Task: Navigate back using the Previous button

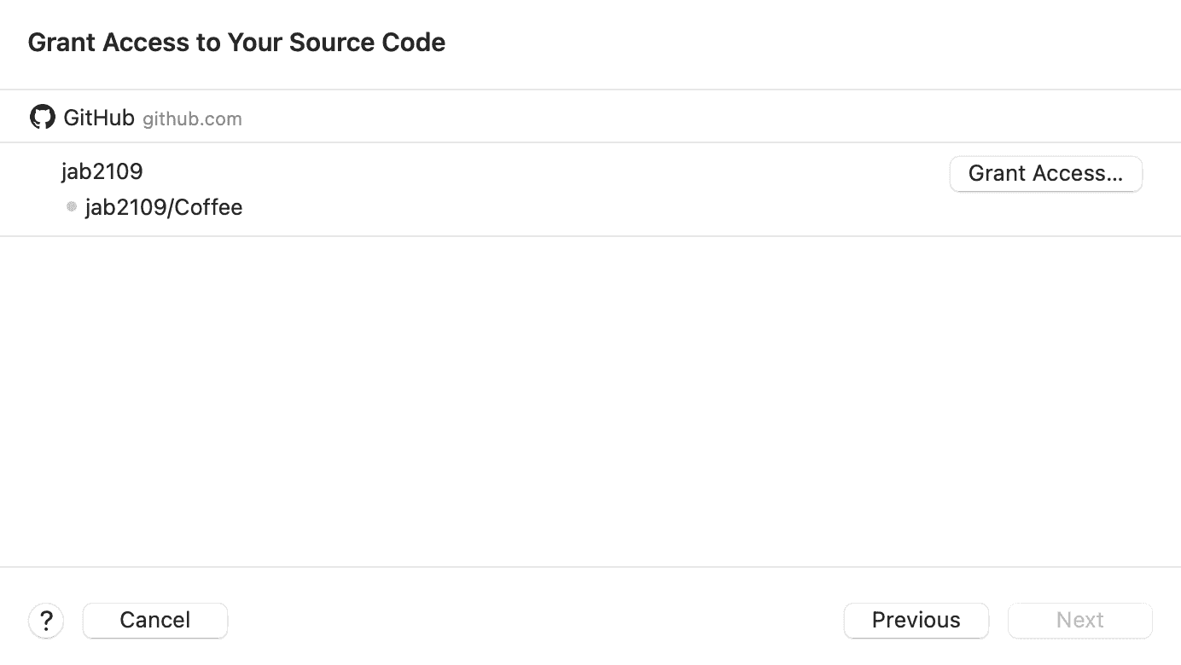Action: [916, 620]
